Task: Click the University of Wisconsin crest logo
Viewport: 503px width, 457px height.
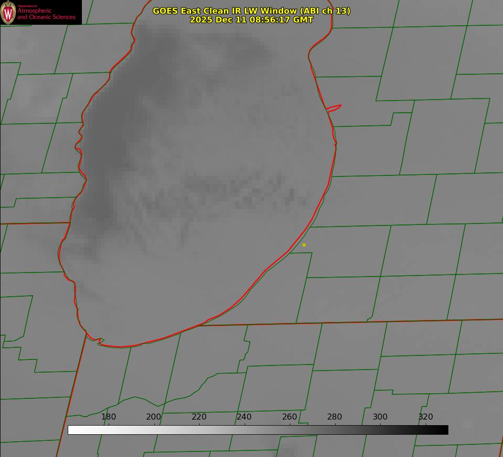Action: pos(8,12)
